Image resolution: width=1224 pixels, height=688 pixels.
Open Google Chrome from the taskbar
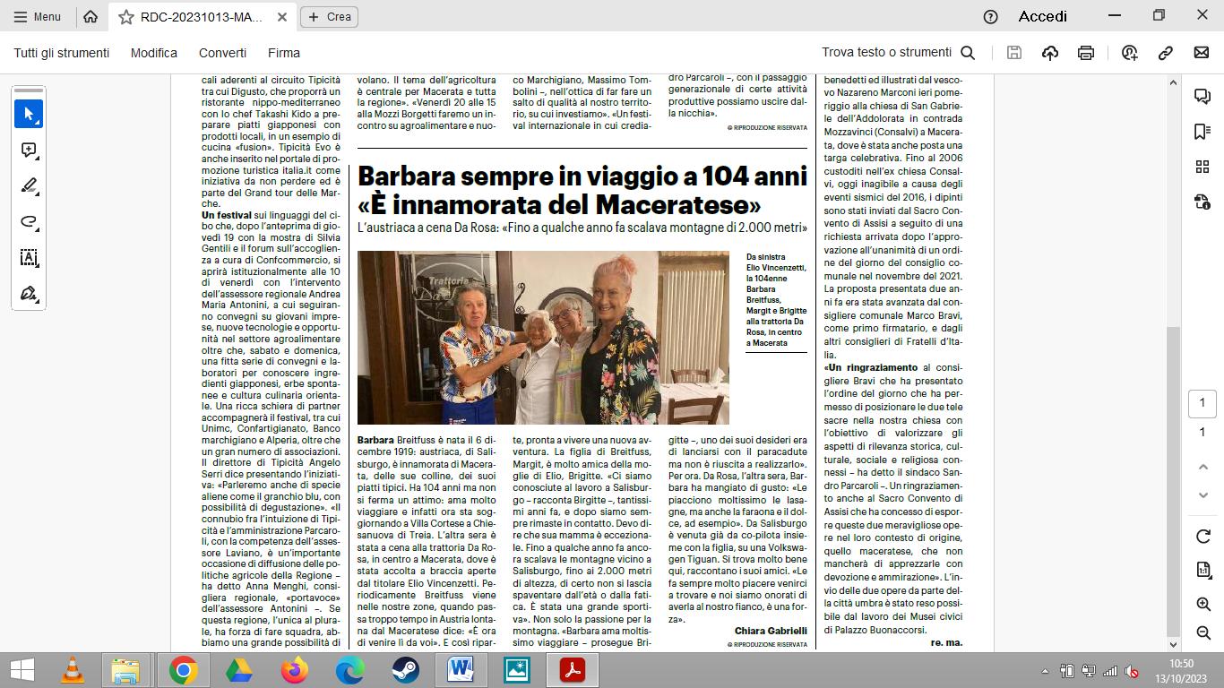[x=183, y=670]
